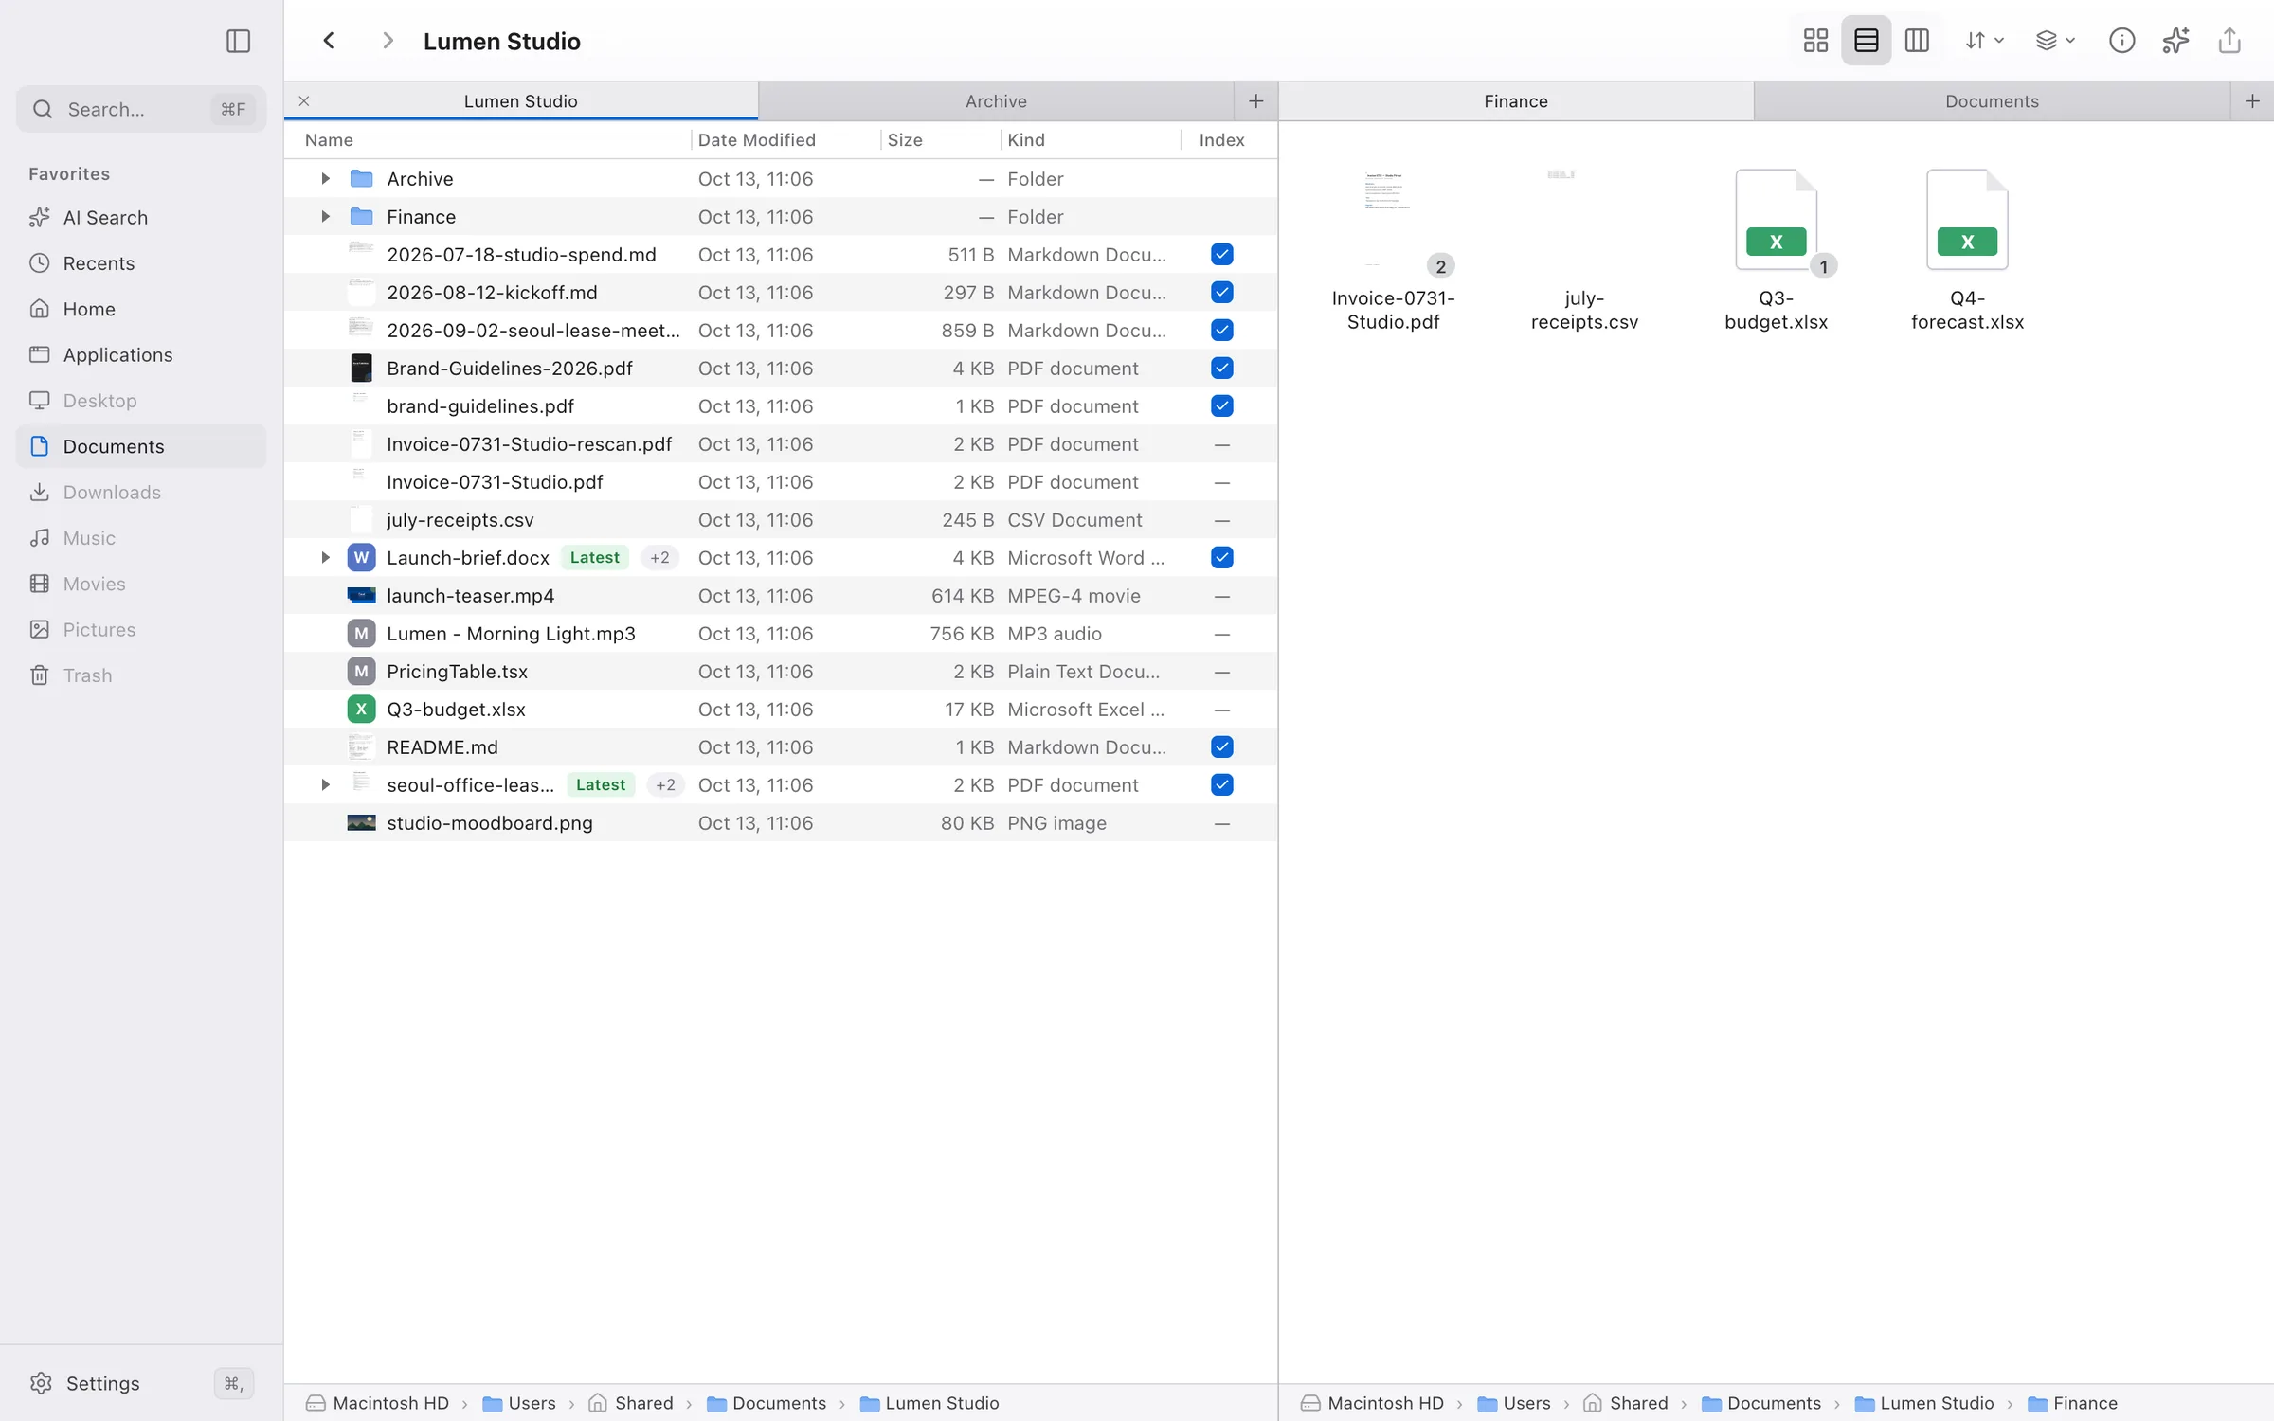The width and height of the screenshot is (2274, 1421).
Task: Switch to Documents tab in right pane
Action: (1992, 101)
